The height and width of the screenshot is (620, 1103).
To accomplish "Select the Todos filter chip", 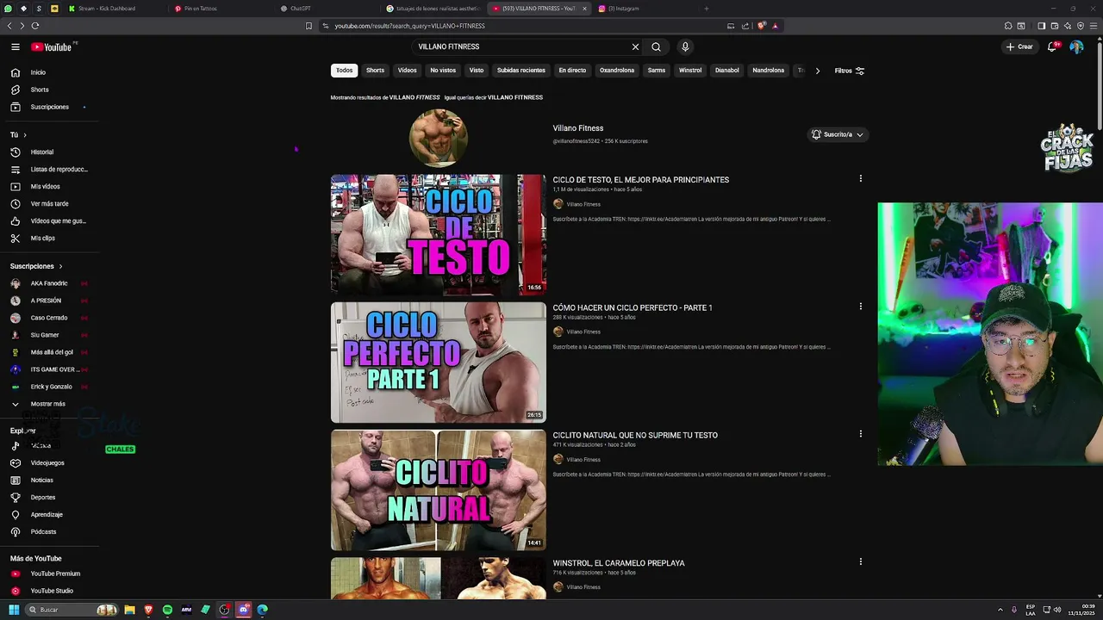I will (x=344, y=71).
